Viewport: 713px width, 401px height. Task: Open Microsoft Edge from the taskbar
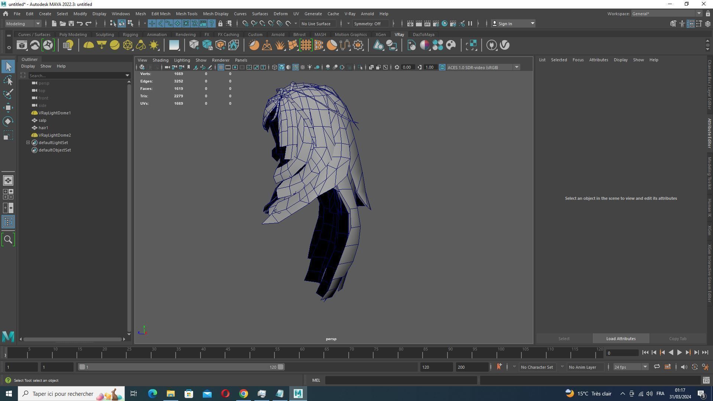click(153, 394)
